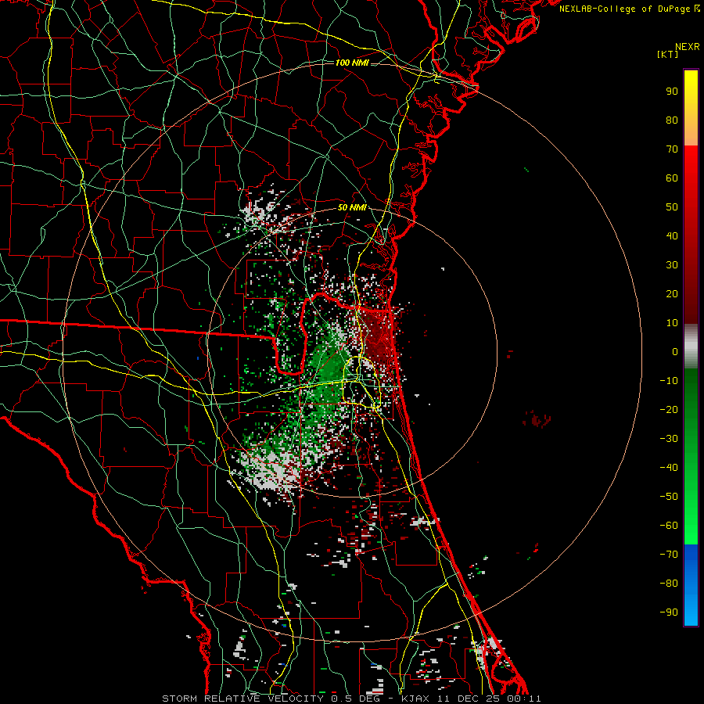704x704 pixels.
Task: Pick the yellow top segment of color bar
Action: click(691, 108)
